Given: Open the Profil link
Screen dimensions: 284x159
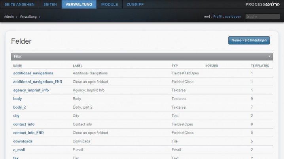Looking at the screenshot, I should [218, 17].
